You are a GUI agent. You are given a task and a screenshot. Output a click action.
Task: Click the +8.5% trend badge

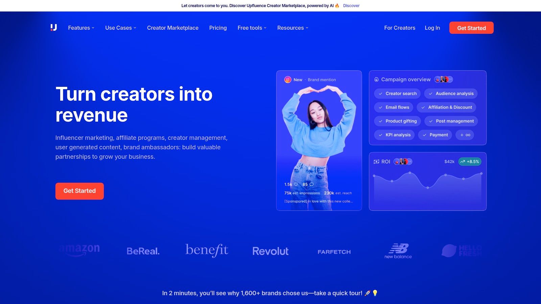point(470,162)
